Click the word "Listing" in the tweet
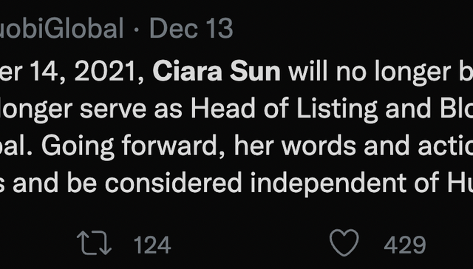The image size is (473, 269). tap(337, 110)
